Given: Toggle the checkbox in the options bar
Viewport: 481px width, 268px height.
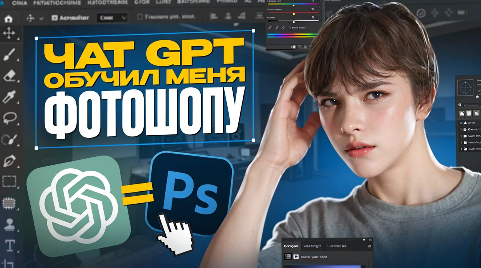Looking at the screenshot, I should tap(140, 17).
